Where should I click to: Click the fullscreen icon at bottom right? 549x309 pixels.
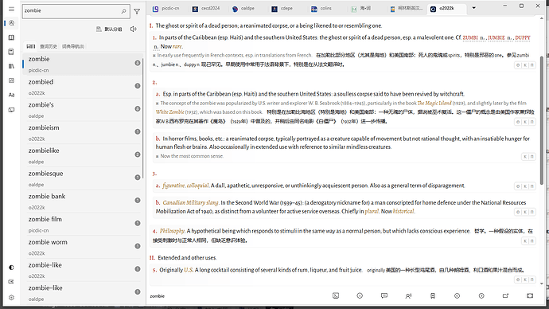click(530, 295)
